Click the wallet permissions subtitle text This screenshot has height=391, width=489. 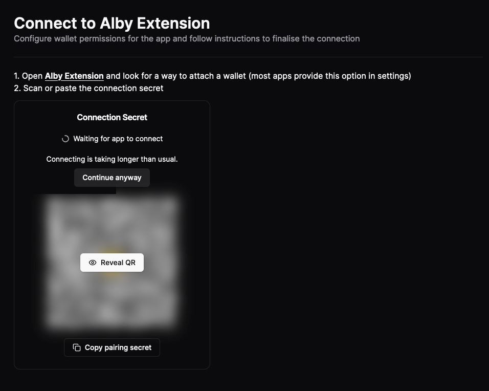pos(187,38)
